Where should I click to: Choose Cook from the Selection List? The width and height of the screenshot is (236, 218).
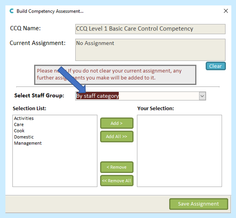19,130
